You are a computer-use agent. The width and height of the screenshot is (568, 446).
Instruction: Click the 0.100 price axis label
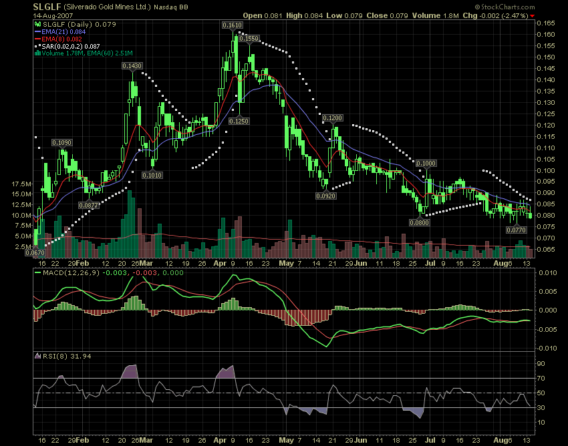(x=545, y=170)
